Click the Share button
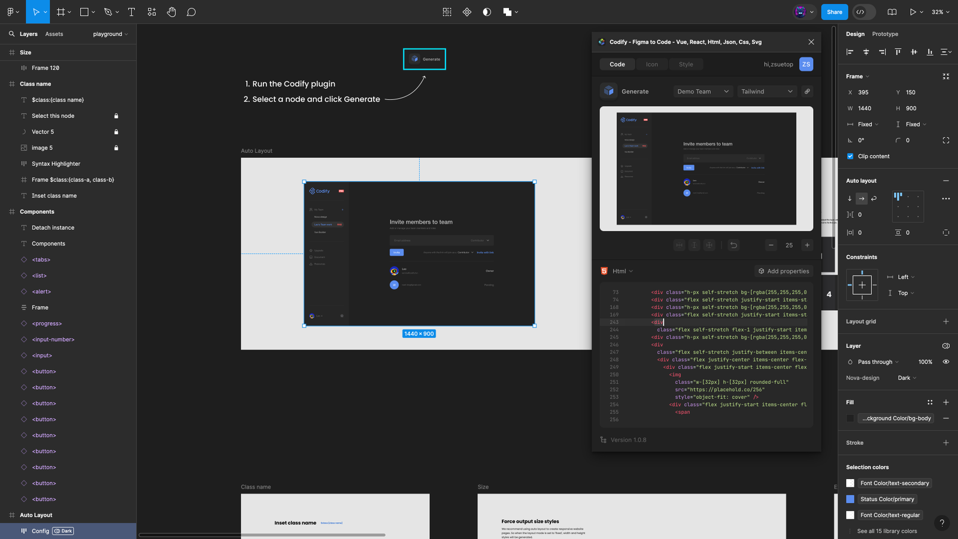 (x=834, y=12)
